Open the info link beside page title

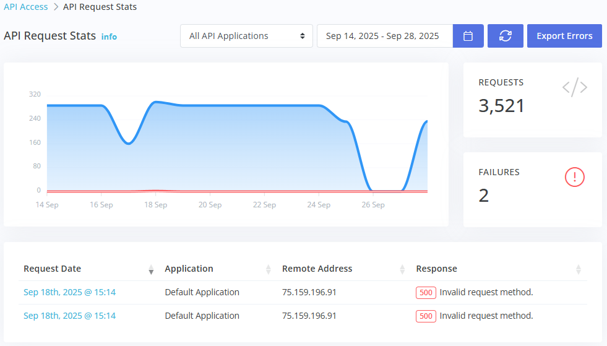click(x=109, y=37)
